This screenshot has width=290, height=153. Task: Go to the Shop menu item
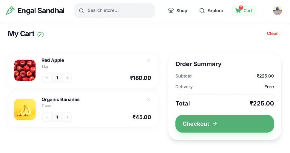pyautogui.click(x=178, y=10)
